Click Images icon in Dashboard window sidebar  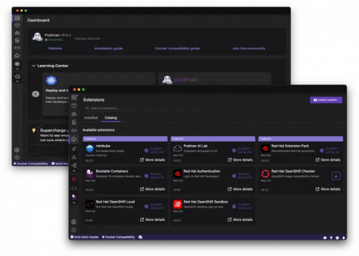[17, 40]
